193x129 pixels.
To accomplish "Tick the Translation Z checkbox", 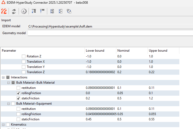I will [x=24, y=72].
